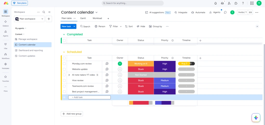The height and width of the screenshot is (125, 265).
Task: Open More options in the left rail
Action: [5, 88]
